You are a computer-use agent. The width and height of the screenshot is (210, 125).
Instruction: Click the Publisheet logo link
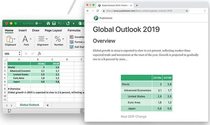click(103, 18)
